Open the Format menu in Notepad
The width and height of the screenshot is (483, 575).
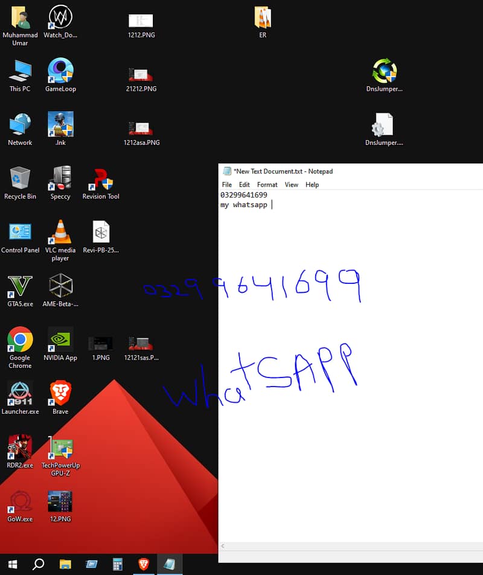tap(267, 185)
